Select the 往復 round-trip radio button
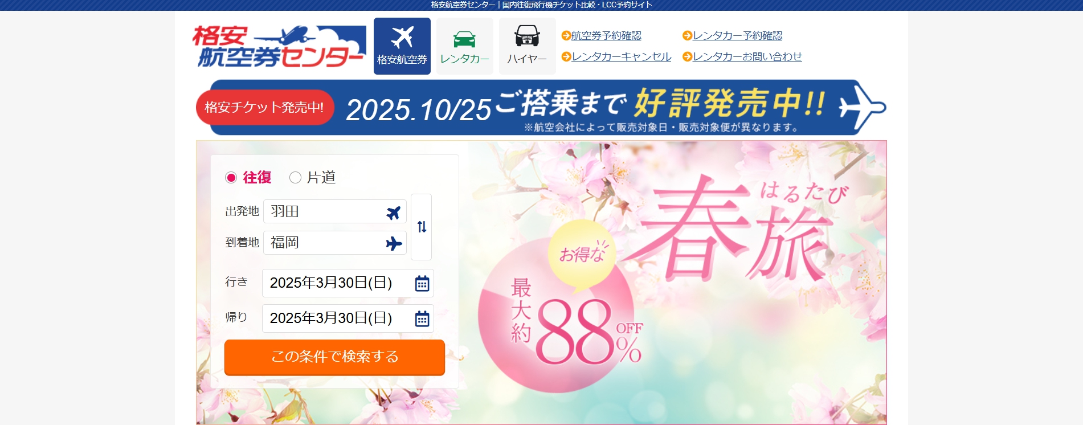The width and height of the screenshot is (1083, 425). (231, 178)
